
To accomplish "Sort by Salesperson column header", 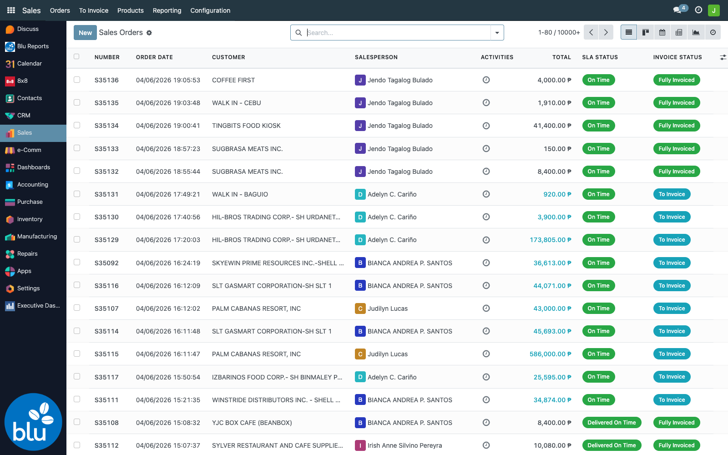I will [376, 57].
